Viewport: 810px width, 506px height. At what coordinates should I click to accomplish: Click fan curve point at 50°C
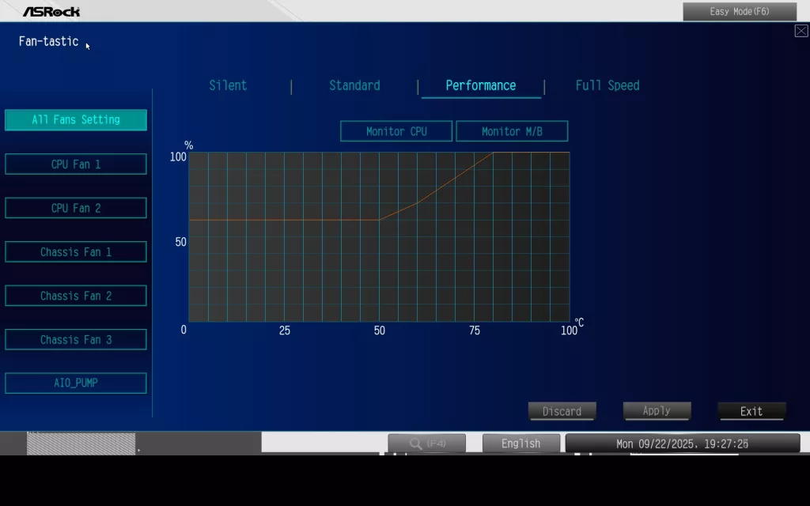point(379,220)
